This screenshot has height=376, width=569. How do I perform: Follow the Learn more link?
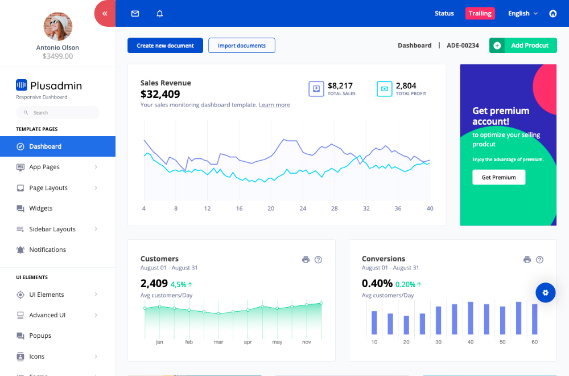coord(274,105)
